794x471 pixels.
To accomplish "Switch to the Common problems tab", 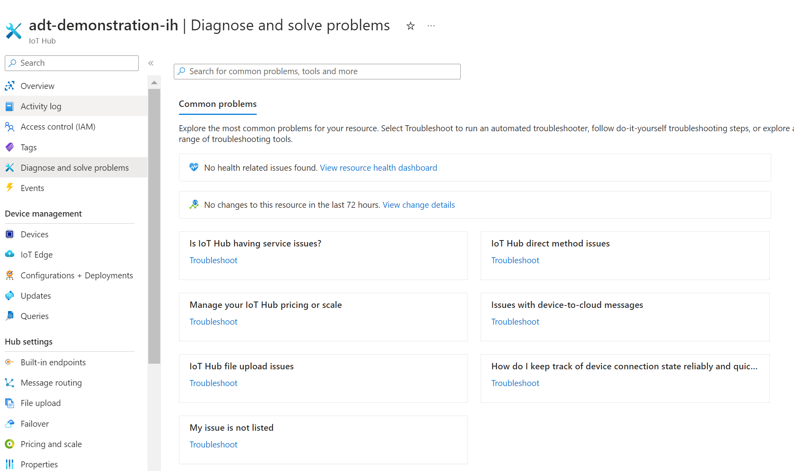I will pos(217,104).
